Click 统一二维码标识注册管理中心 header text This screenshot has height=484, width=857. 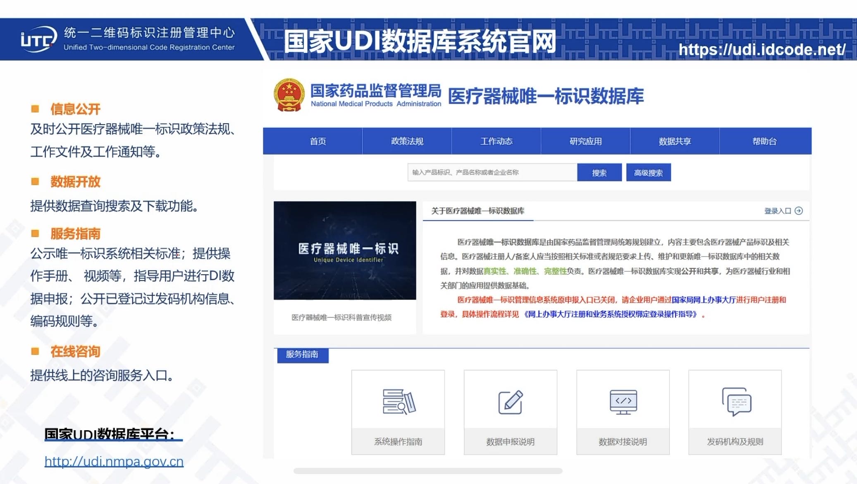[x=150, y=32]
